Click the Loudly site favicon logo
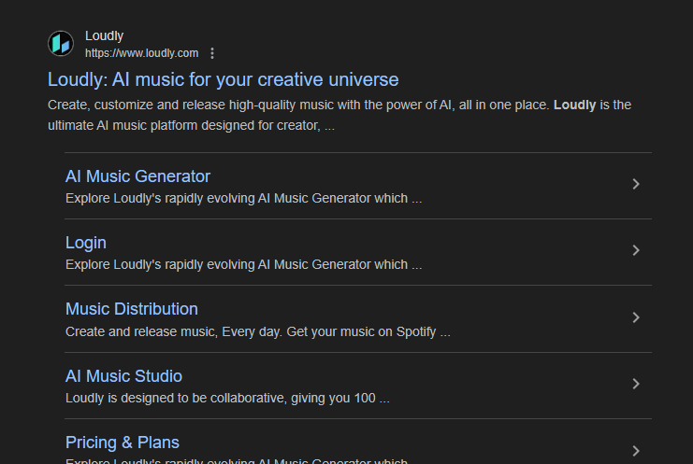The height and width of the screenshot is (464, 693). pos(61,44)
